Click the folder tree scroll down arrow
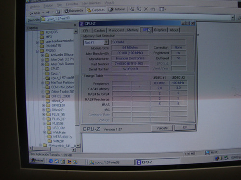Viewport: 241px width, 180px height. point(78,145)
